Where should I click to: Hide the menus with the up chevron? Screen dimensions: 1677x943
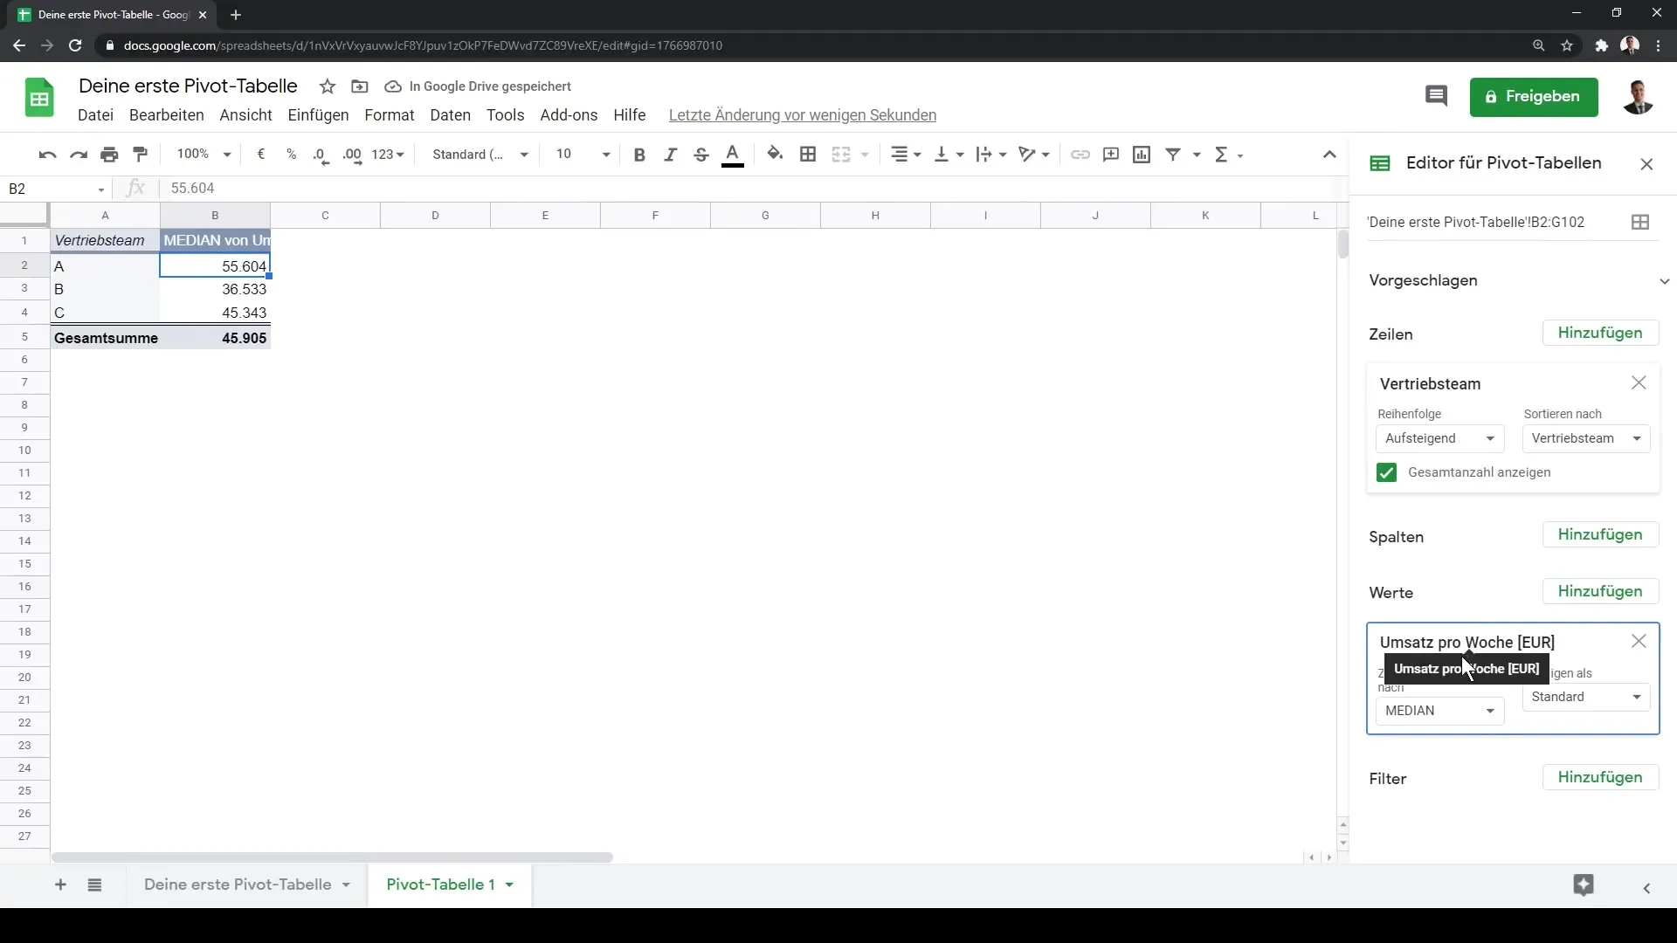coord(1329,155)
